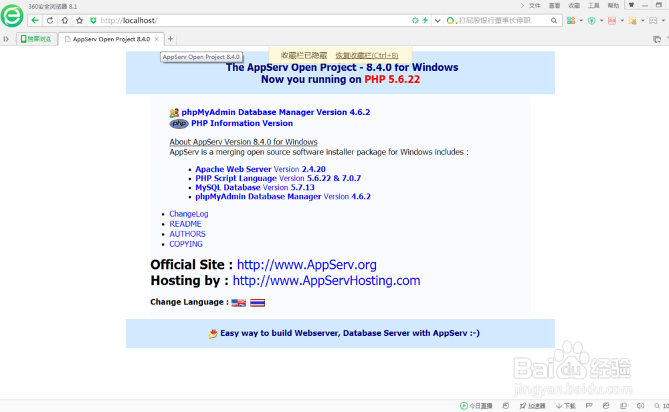Open the 文件 menu
The height and width of the screenshot is (412, 669).
click(535, 5)
